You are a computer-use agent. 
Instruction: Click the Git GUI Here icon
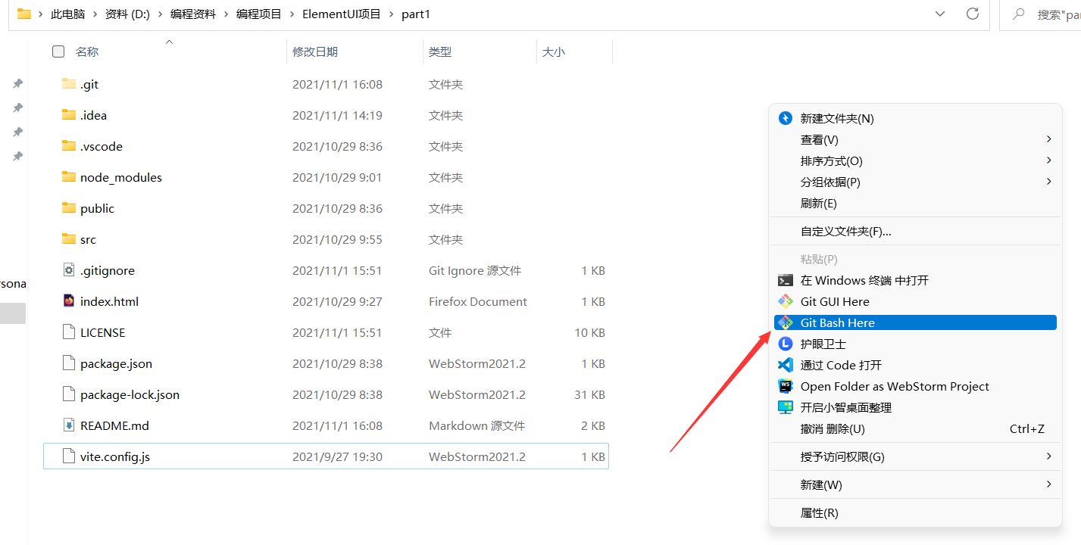(x=786, y=301)
